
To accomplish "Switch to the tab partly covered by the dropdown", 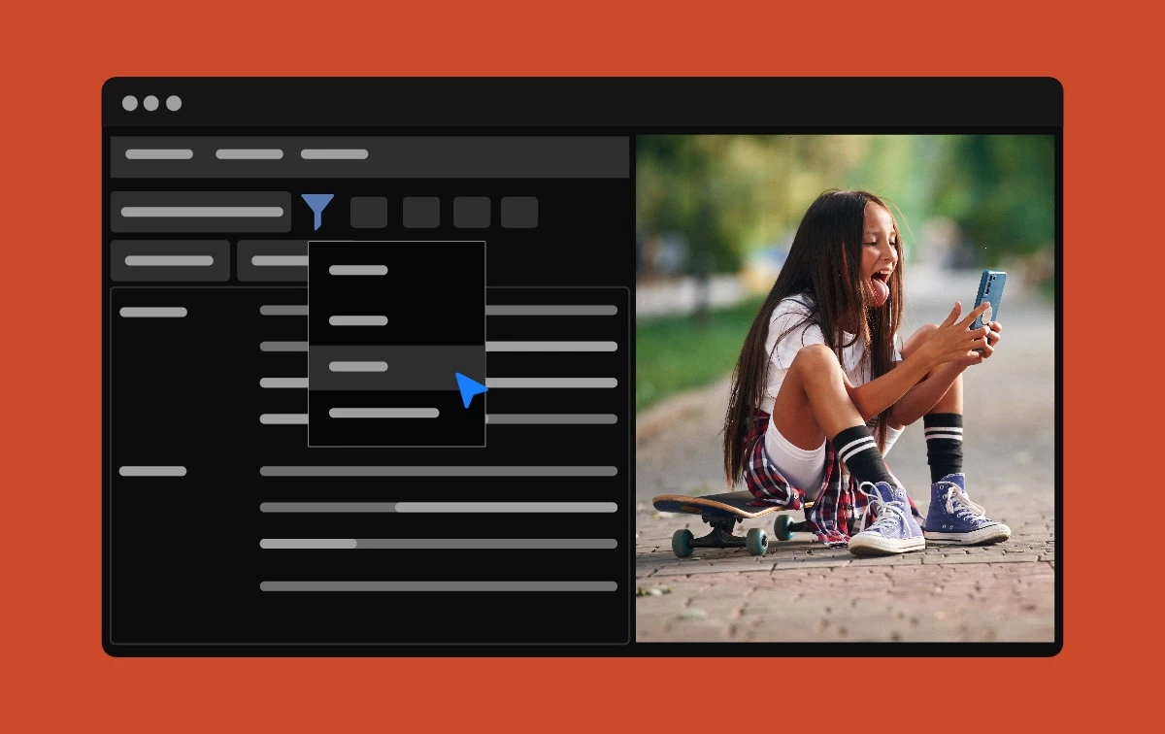I will 273,260.
